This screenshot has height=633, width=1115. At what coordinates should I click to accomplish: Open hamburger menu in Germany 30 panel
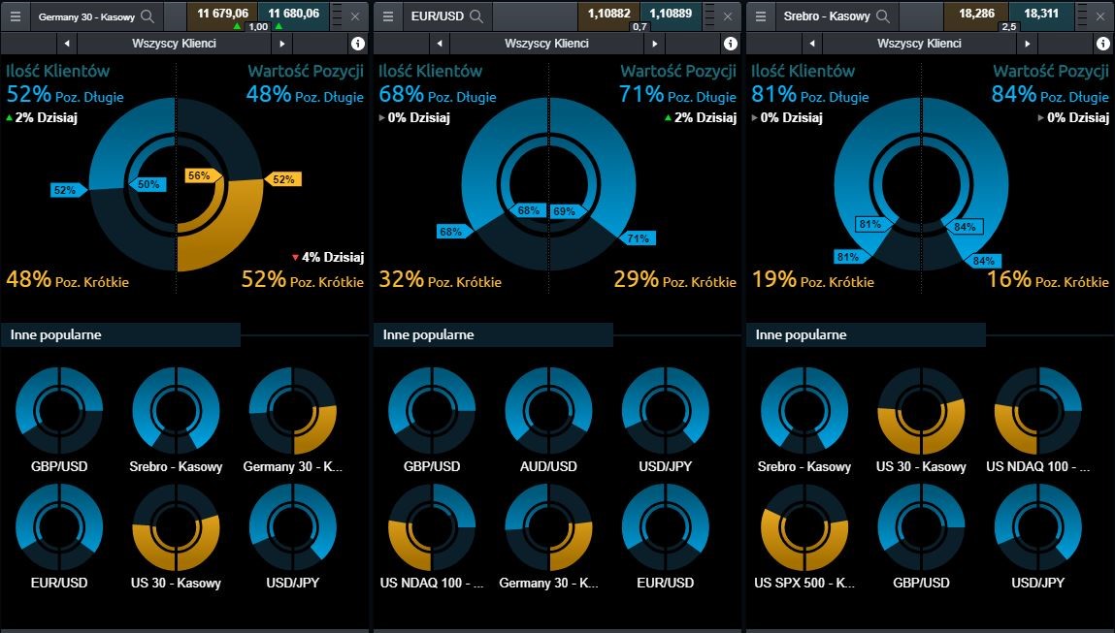pyautogui.click(x=16, y=16)
